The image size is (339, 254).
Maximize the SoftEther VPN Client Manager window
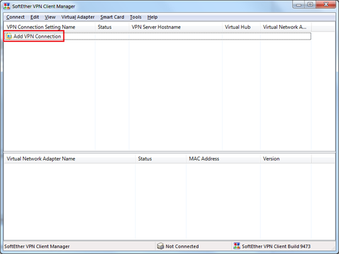point(310,4)
